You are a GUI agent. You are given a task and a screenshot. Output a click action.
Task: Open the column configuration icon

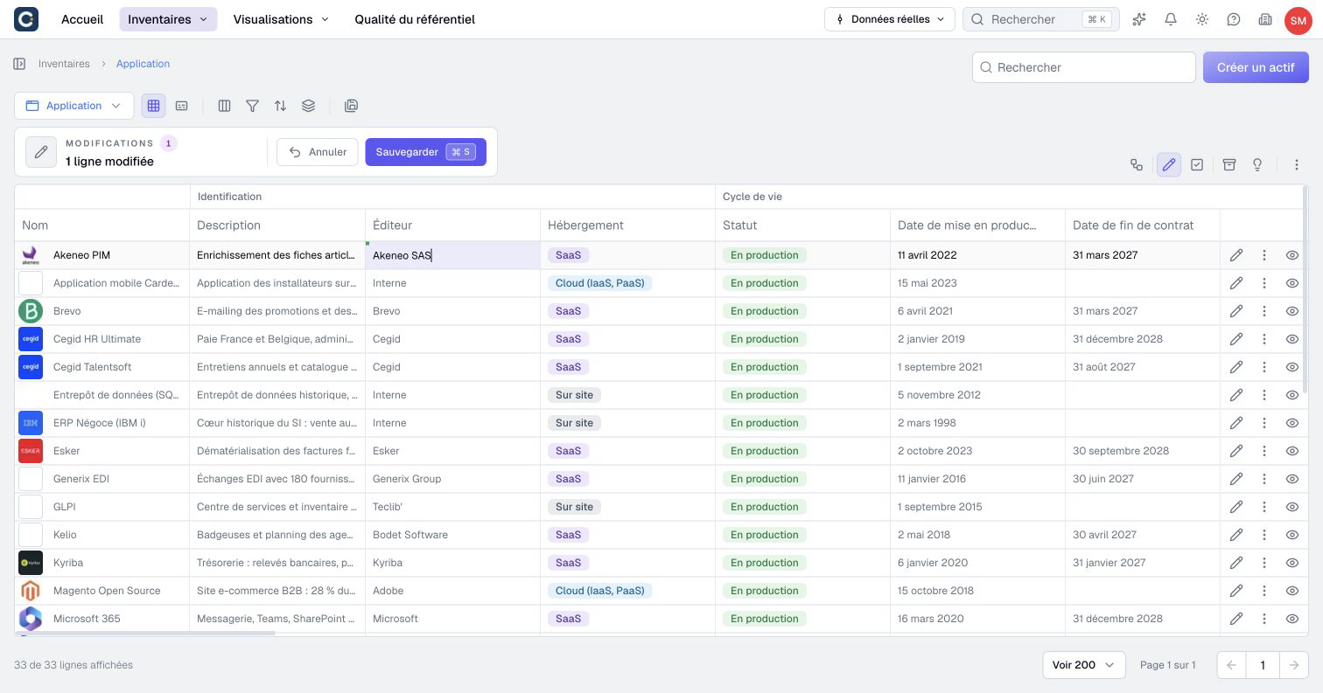(x=224, y=106)
